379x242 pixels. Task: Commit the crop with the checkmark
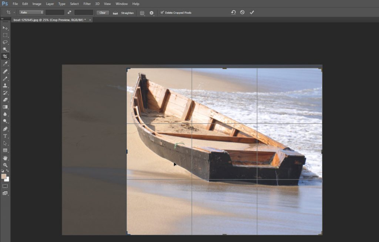click(252, 12)
